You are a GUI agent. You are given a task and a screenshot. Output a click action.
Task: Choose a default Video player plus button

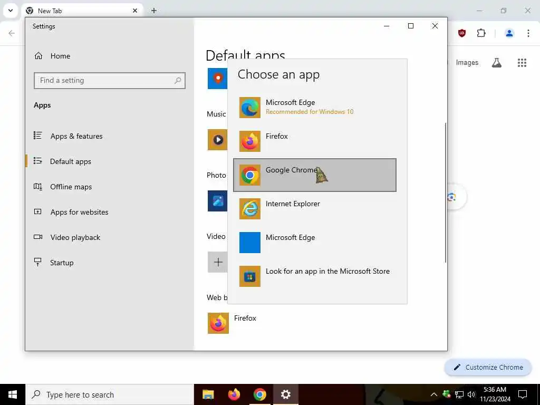tap(217, 262)
